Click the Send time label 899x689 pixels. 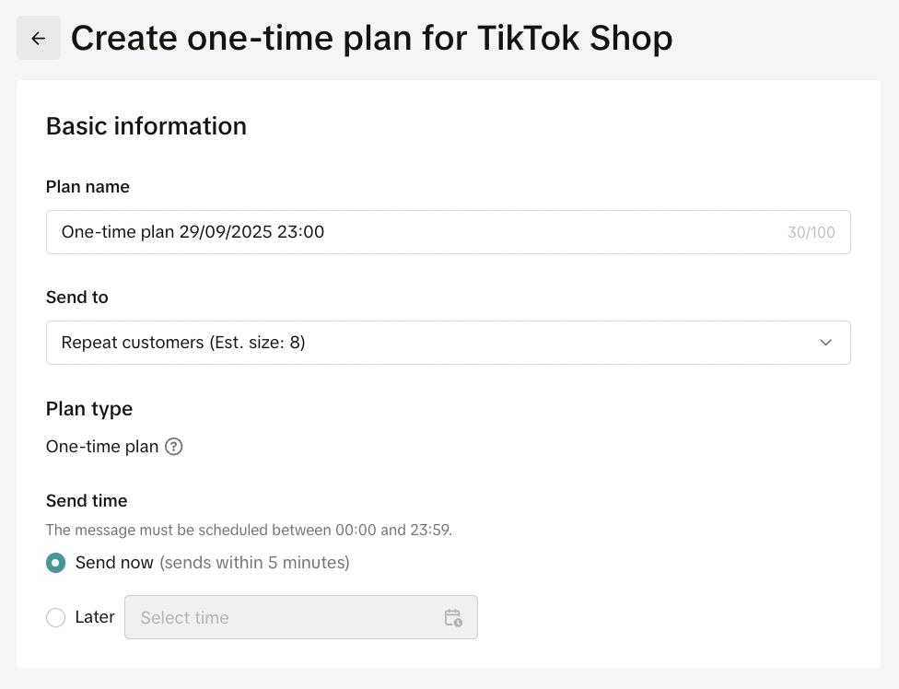(x=87, y=500)
